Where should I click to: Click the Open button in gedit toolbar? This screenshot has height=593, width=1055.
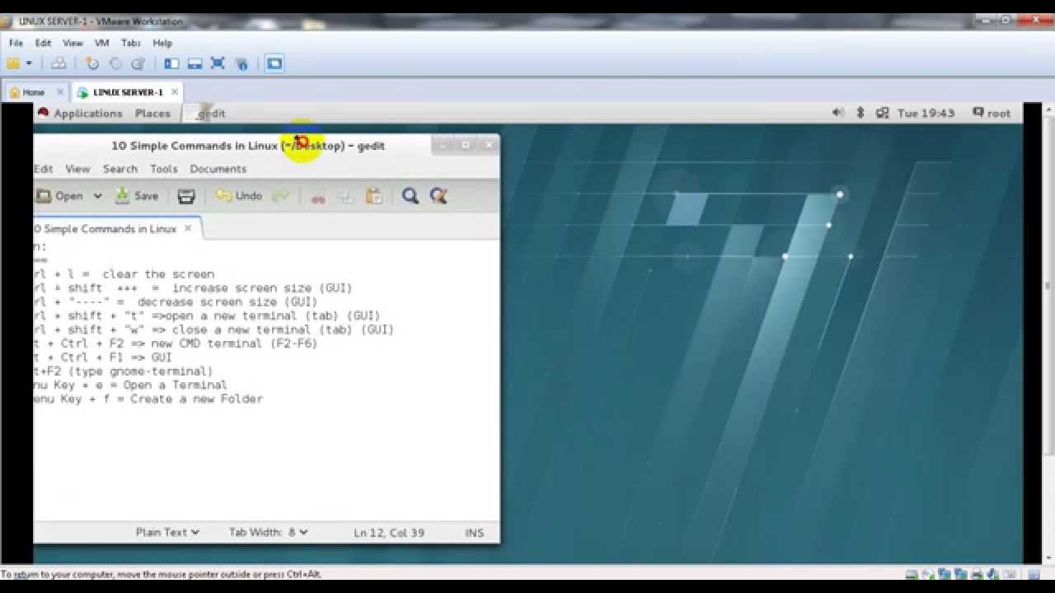[x=60, y=196]
